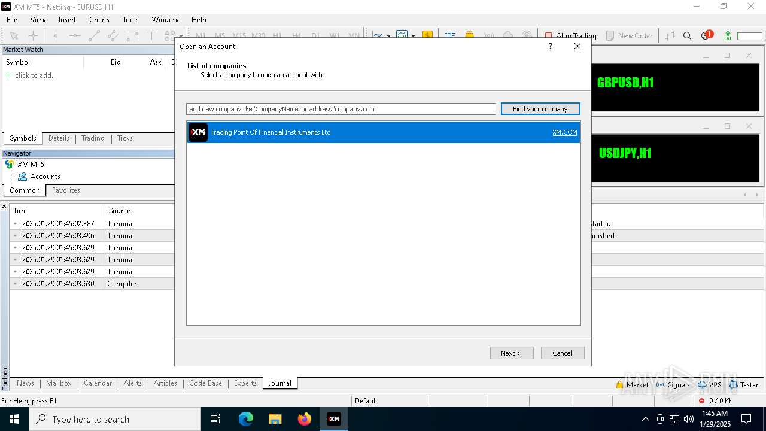Click the Tester icon in toolbox bar
766x431 pixels.
tap(743, 385)
